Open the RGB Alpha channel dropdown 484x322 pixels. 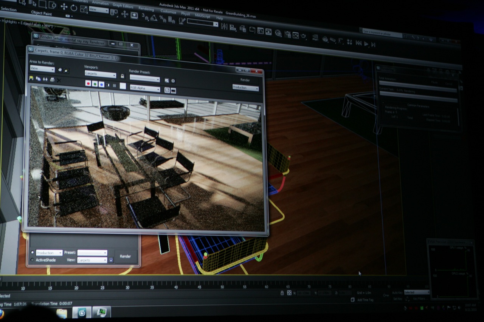145,88
